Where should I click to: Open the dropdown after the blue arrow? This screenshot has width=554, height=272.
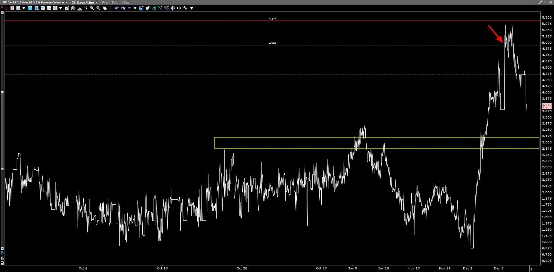[x=135, y=8]
